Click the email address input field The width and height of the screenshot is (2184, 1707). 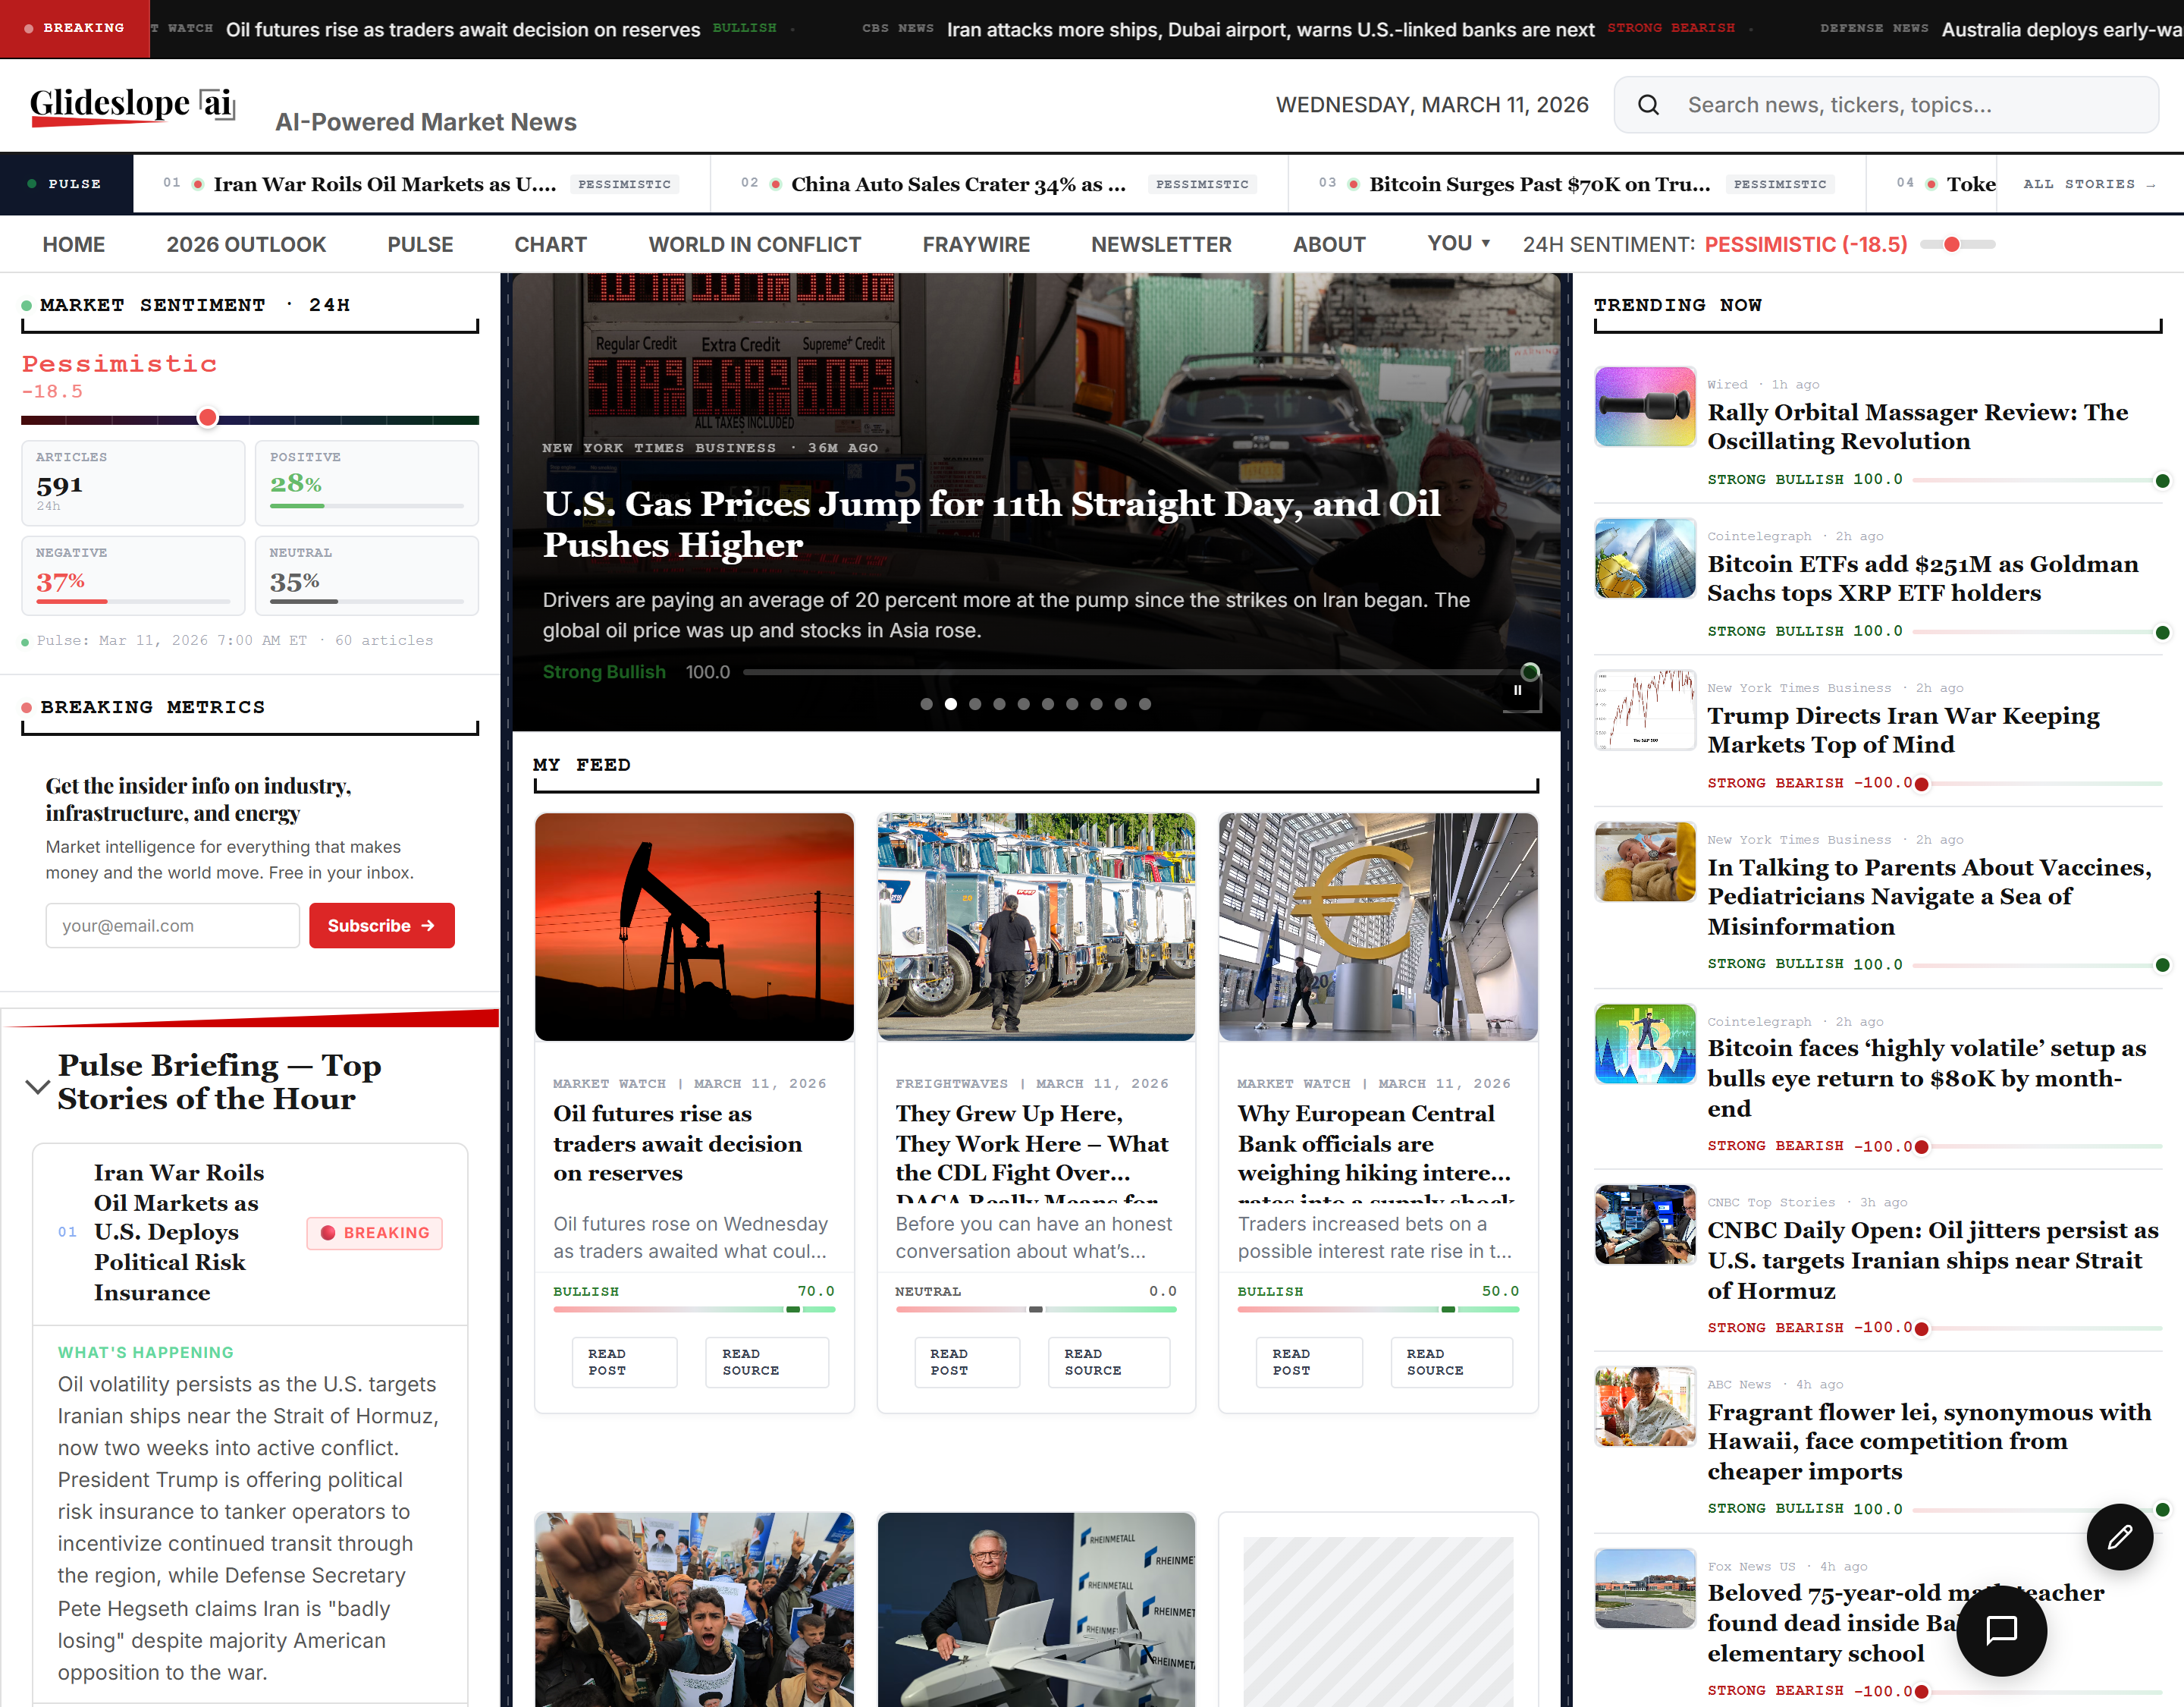pyautogui.click(x=172, y=926)
